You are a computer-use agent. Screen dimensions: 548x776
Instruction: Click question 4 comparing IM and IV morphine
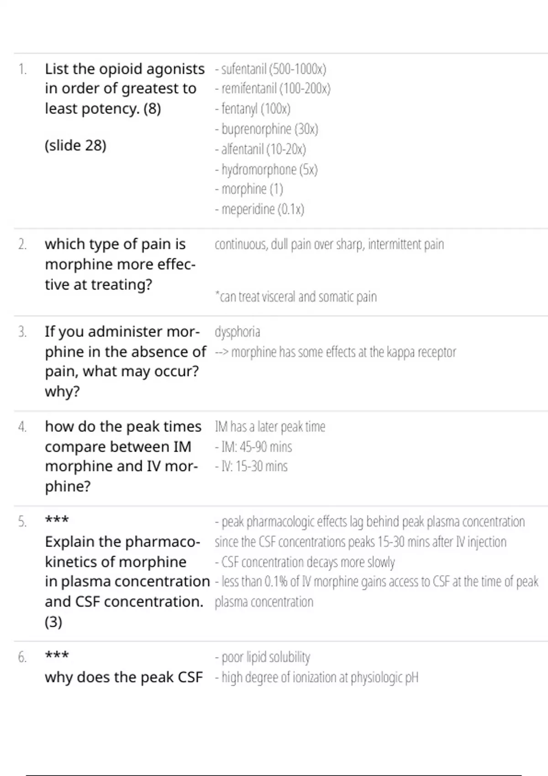coord(122,456)
